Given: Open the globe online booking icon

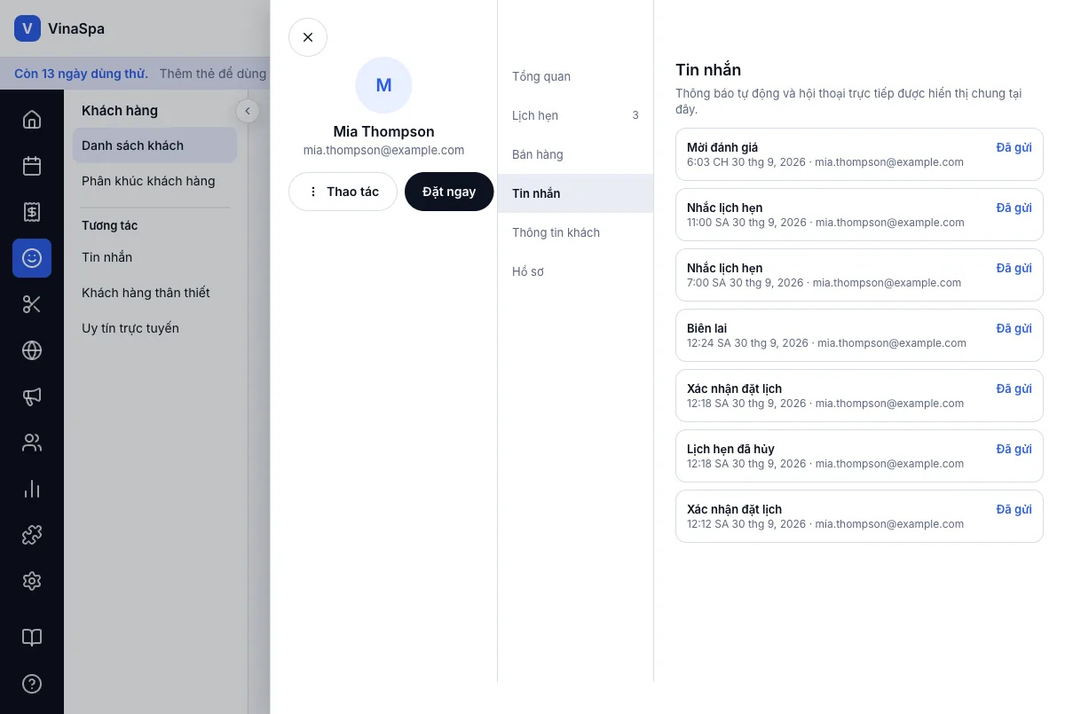Looking at the screenshot, I should (32, 350).
